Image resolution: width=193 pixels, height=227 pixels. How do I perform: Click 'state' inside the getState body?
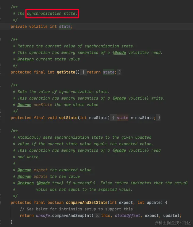point(108,72)
